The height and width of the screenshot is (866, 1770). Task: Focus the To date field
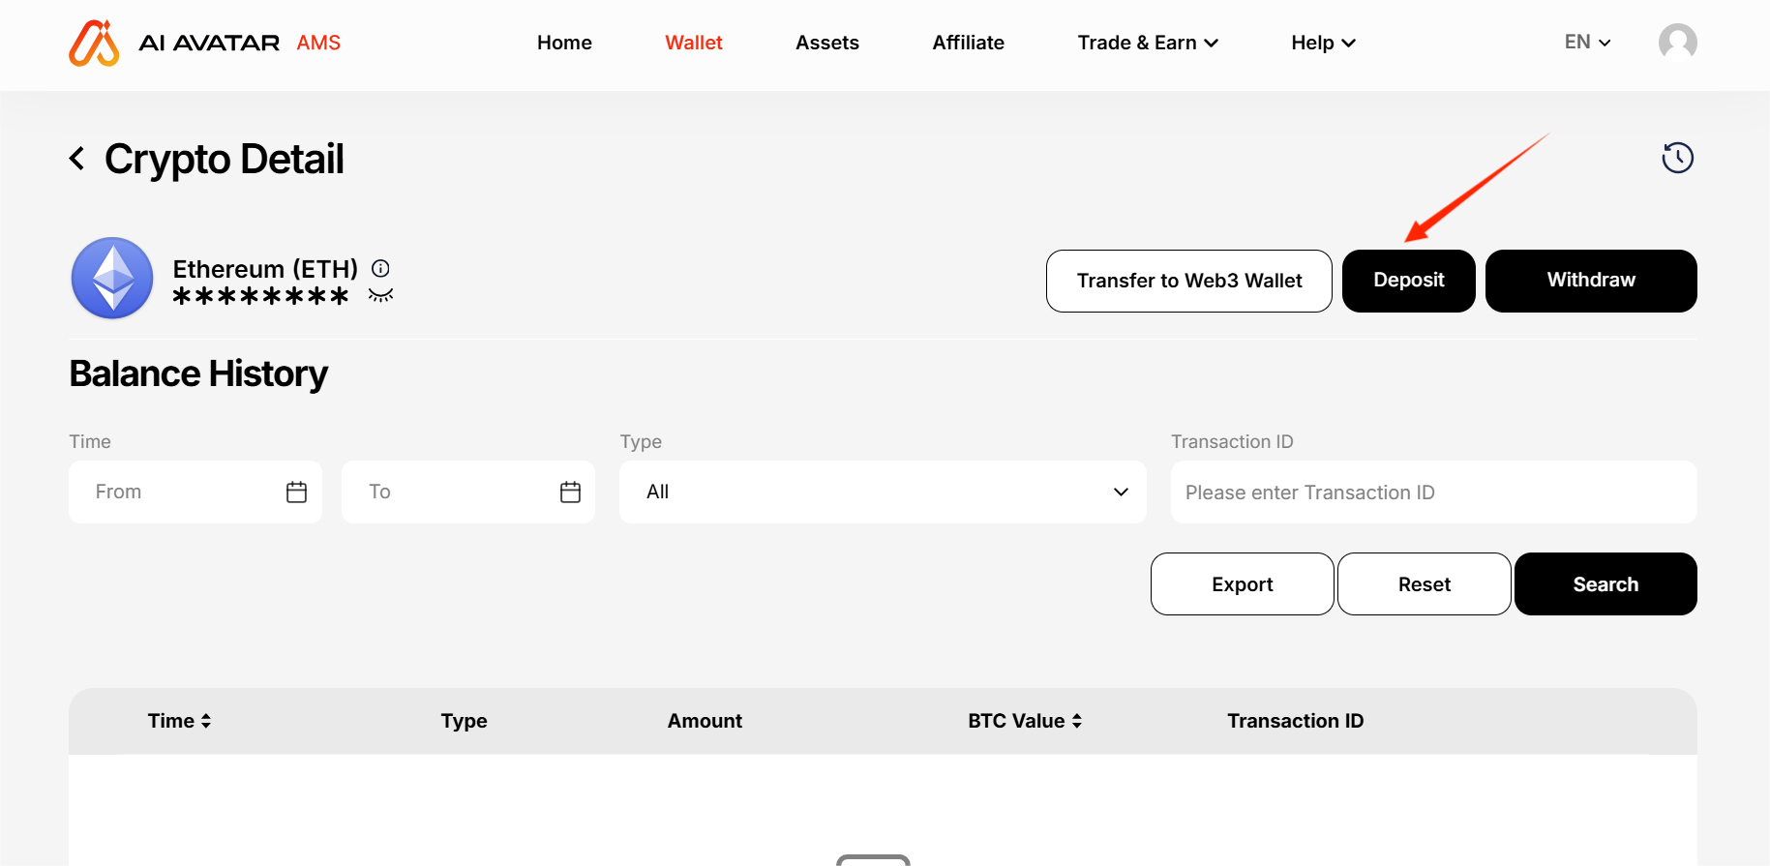(x=468, y=492)
